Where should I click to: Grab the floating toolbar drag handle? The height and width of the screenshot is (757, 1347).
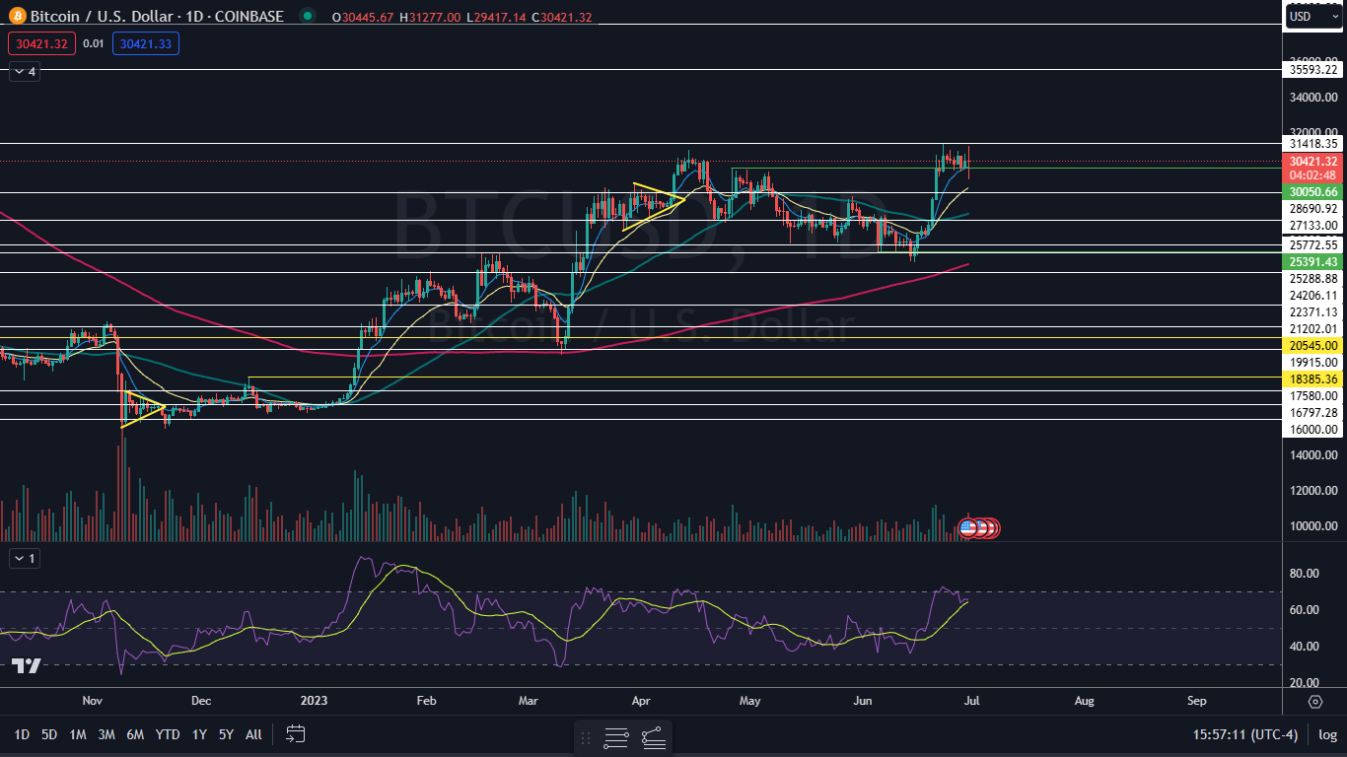[586, 736]
